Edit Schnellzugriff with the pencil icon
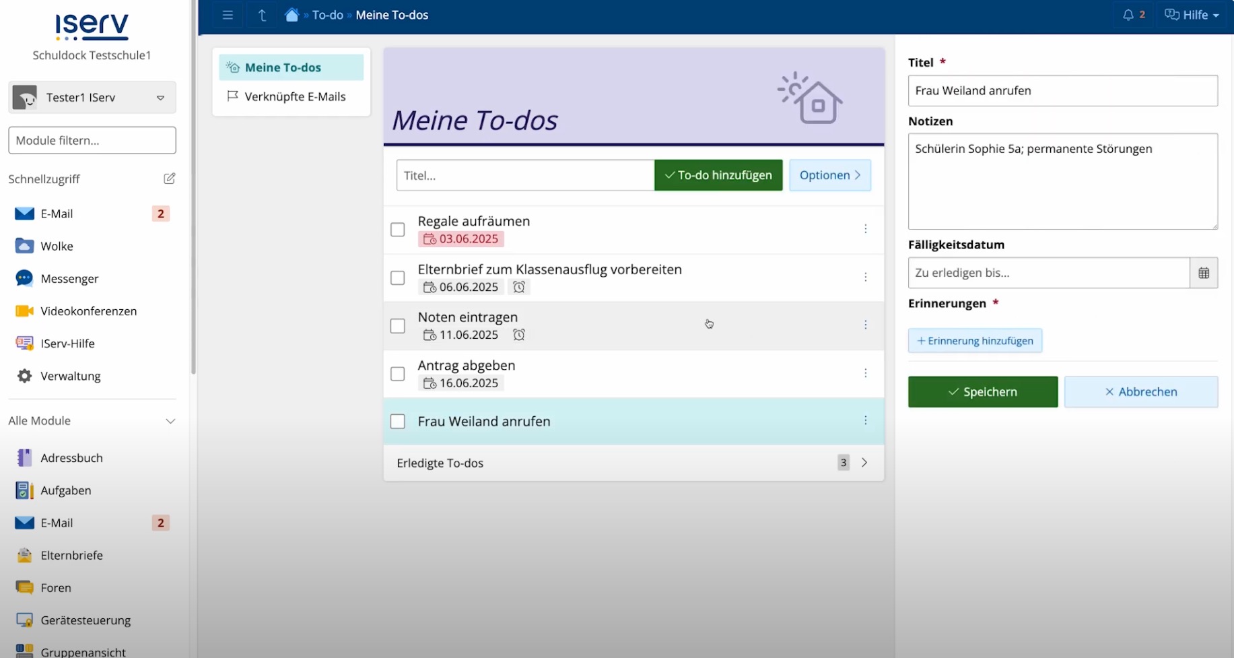Viewport: 1234px width, 658px height. point(170,178)
